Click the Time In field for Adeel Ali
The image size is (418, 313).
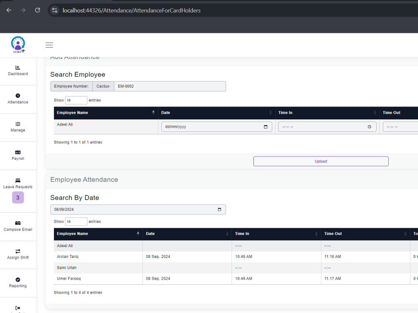click(x=327, y=127)
